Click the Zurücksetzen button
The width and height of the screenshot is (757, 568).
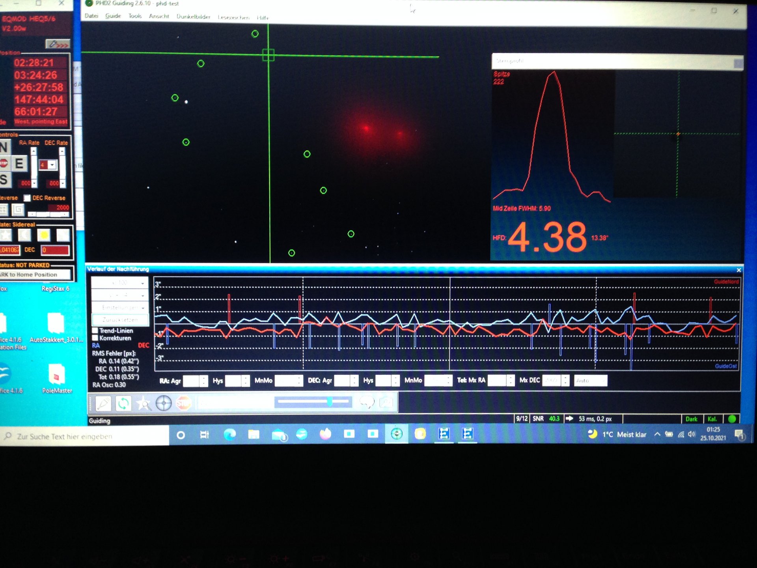point(120,320)
